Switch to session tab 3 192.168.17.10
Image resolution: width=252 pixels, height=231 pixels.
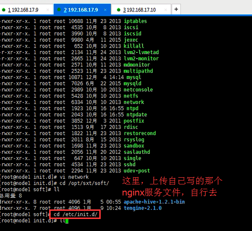coord(141,10)
